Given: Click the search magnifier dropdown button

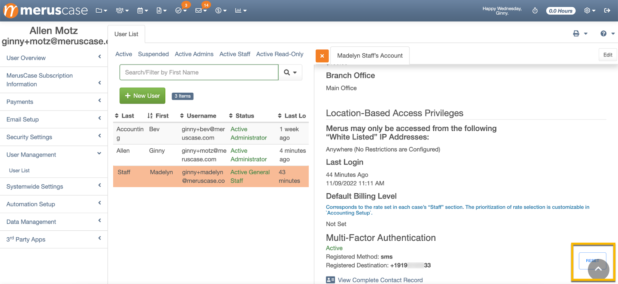Looking at the screenshot, I should tap(290, 72).
